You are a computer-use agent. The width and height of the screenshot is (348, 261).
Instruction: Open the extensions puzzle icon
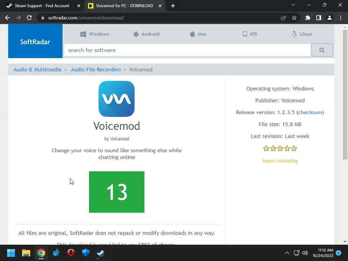(x=308, y=18)
